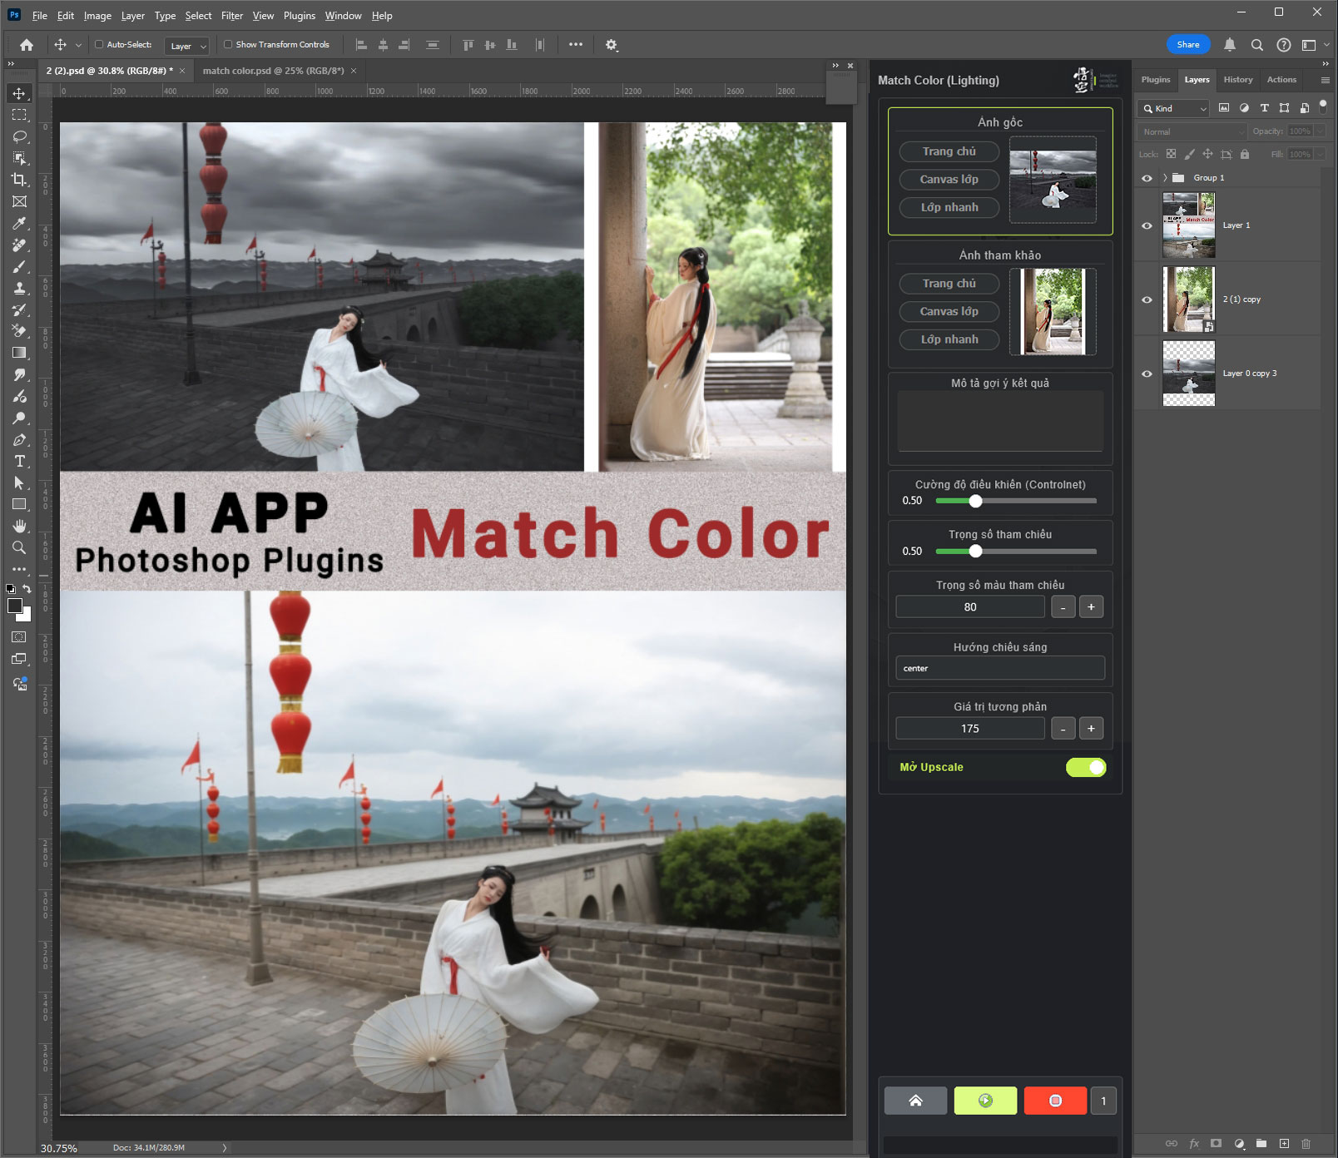Adjust the Trọng số tham chiếu slider
This screenshot has width=1338, height=1158.
tap(975, 551)
